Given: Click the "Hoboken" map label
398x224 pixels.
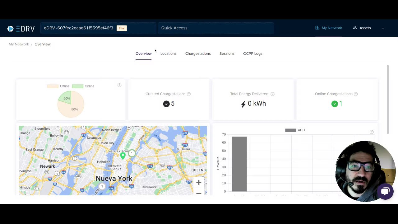Looking at the screenshot, I should [104, 162].
